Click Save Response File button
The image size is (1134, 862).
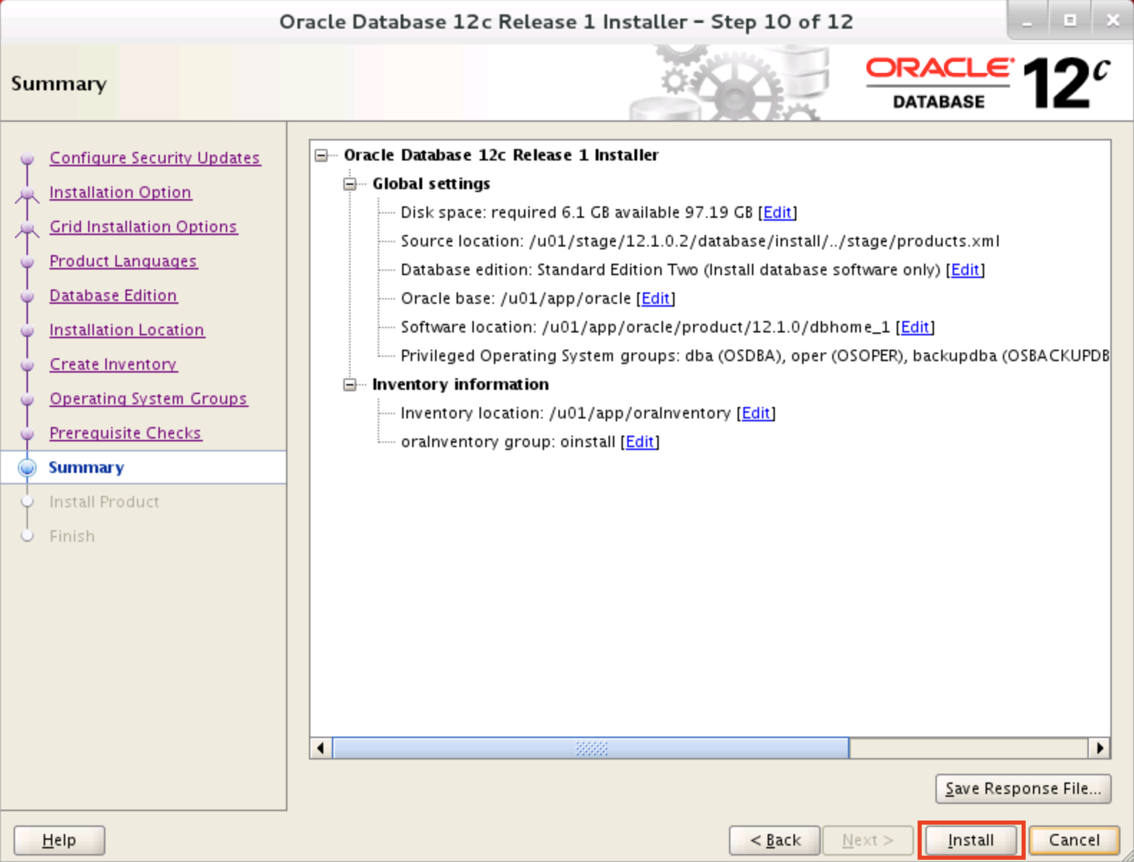pyautogui.click(x=1023, y=789)
